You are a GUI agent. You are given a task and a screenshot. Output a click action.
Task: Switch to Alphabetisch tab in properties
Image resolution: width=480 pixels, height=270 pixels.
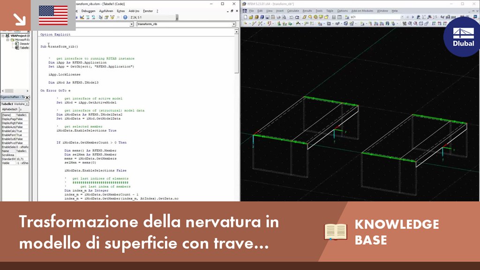point(10,109)
